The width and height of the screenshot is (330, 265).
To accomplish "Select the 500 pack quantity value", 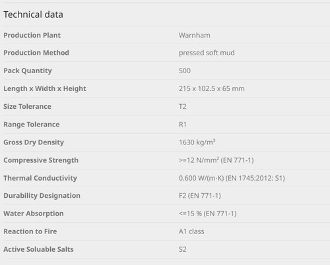I will click(x=185, y=71).
